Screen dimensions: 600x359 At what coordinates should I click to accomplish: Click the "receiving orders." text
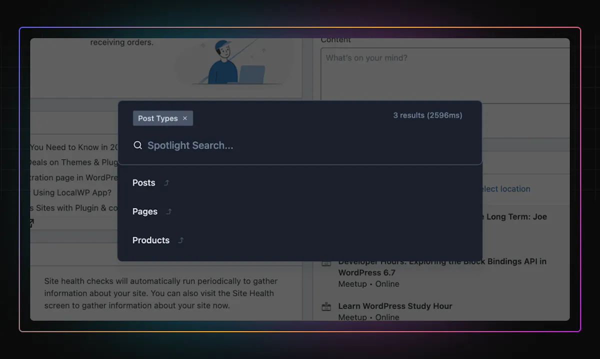pos(121,42)
